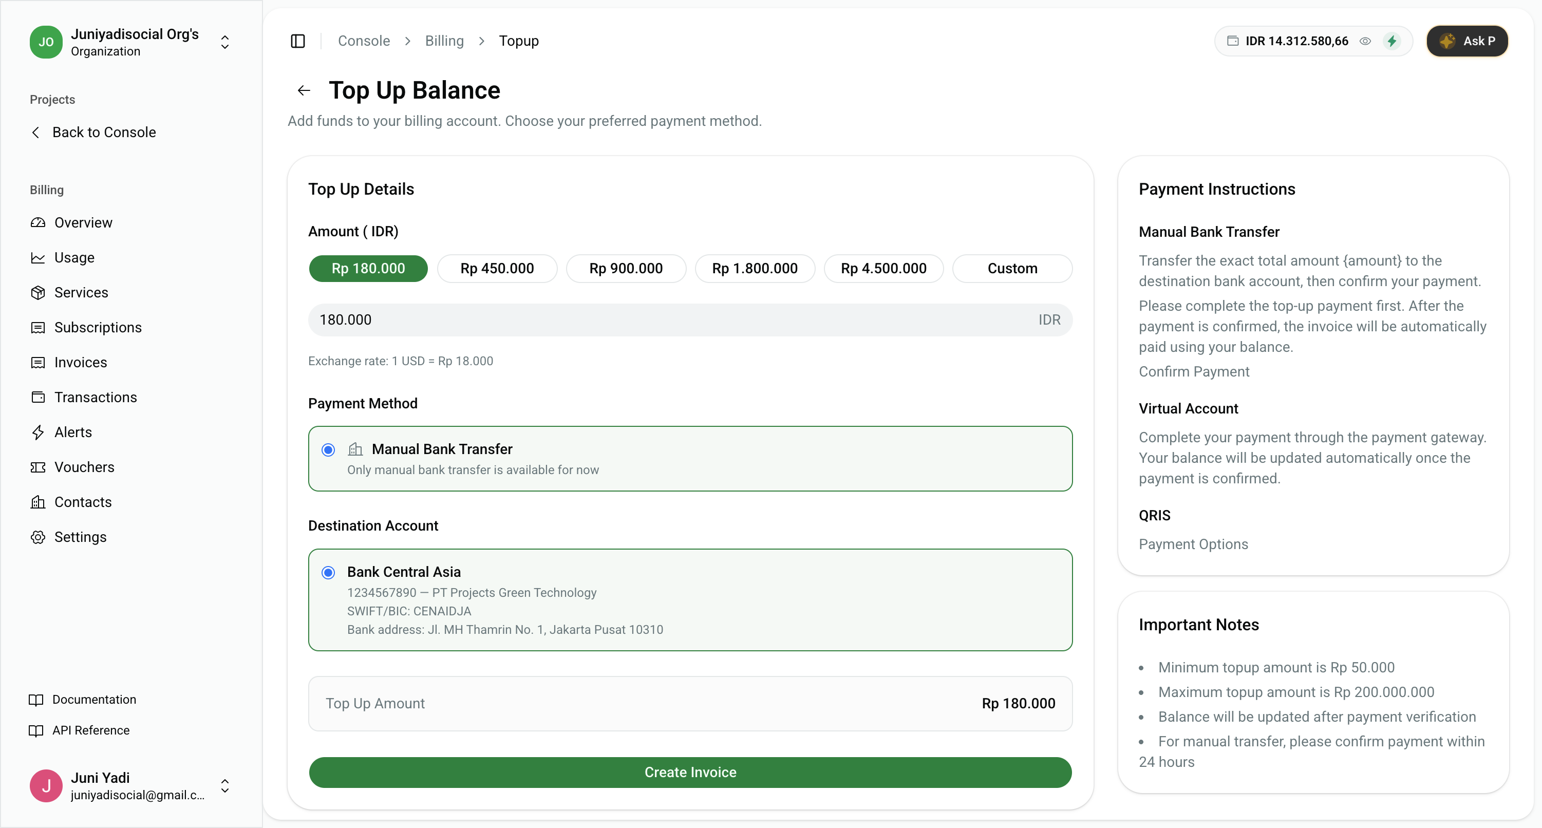Viewport: 1542px width, 828px height.
Task: Open Invoices via its icon
Action: pos(37,362)
